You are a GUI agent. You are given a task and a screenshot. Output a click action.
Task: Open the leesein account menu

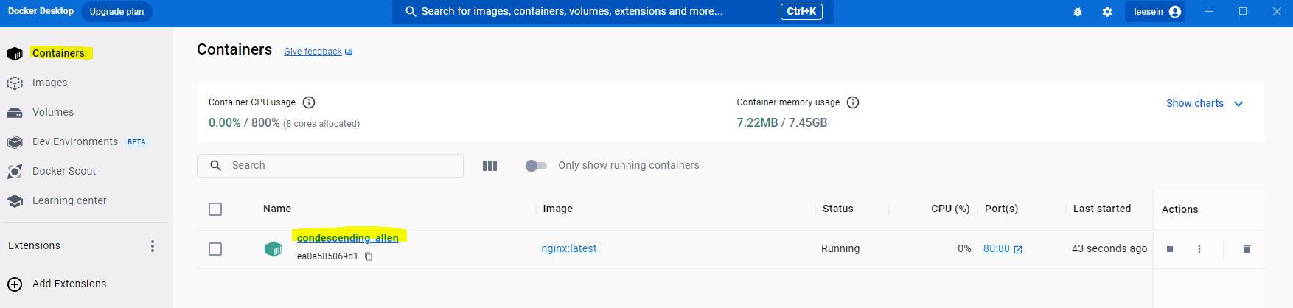point(1155,12)
